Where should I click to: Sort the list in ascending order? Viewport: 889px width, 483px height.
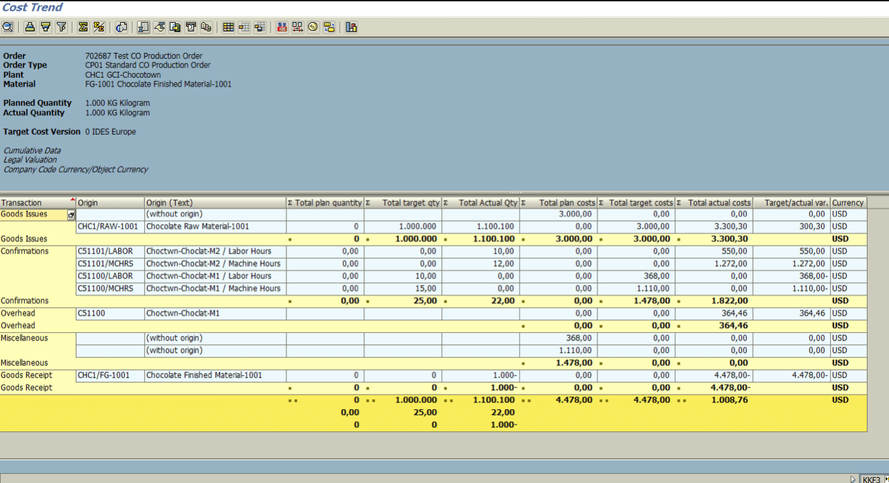[x=30, y=28]
